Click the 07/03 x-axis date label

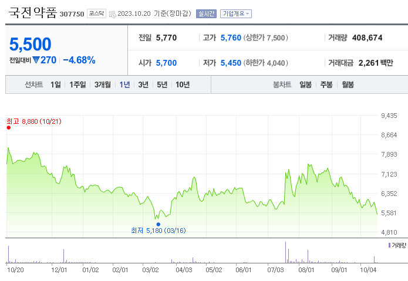[275, 270]
